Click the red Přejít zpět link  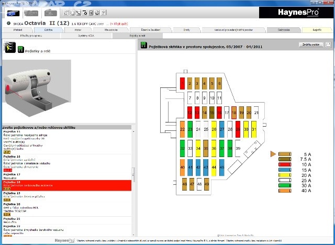tap(119, 24)
